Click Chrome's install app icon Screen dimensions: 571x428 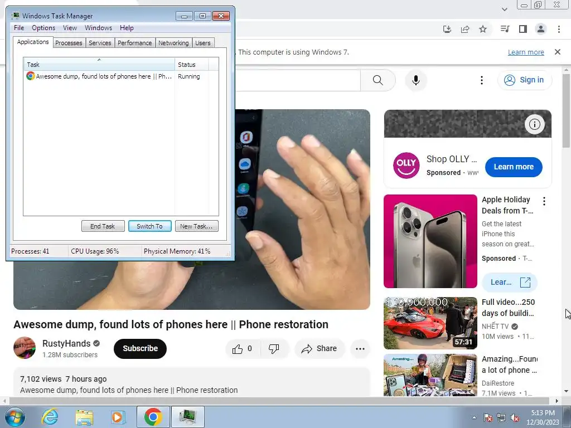447,29
